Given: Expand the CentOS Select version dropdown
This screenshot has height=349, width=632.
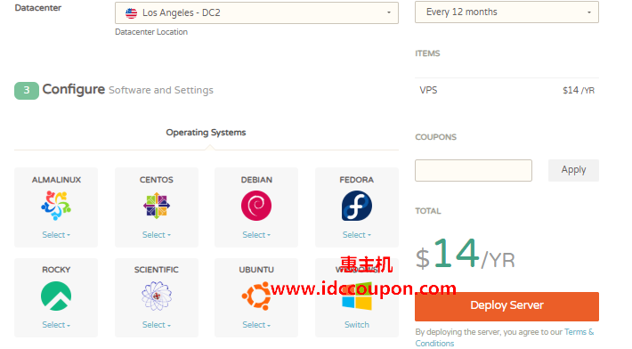Looking at the screenshot, I should coord(157,235).
